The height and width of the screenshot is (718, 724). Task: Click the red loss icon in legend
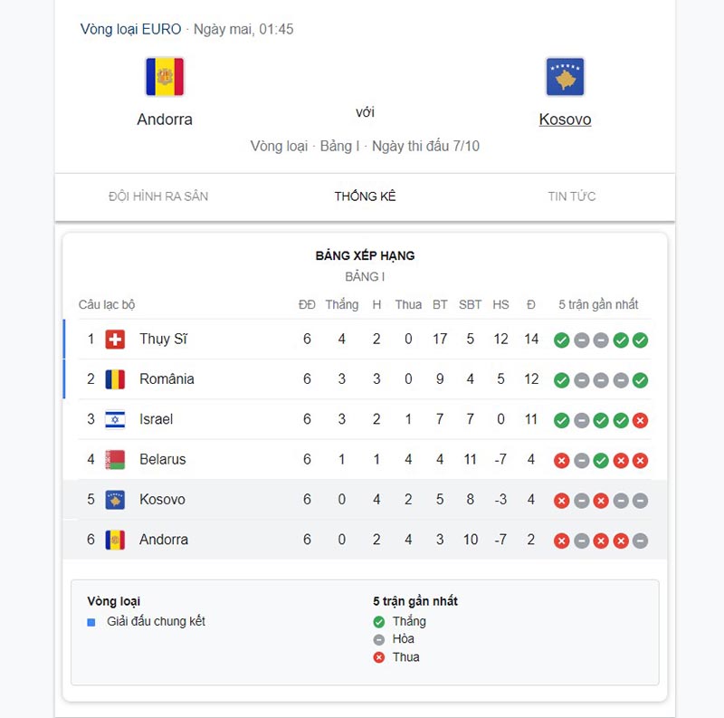(381, 657)
